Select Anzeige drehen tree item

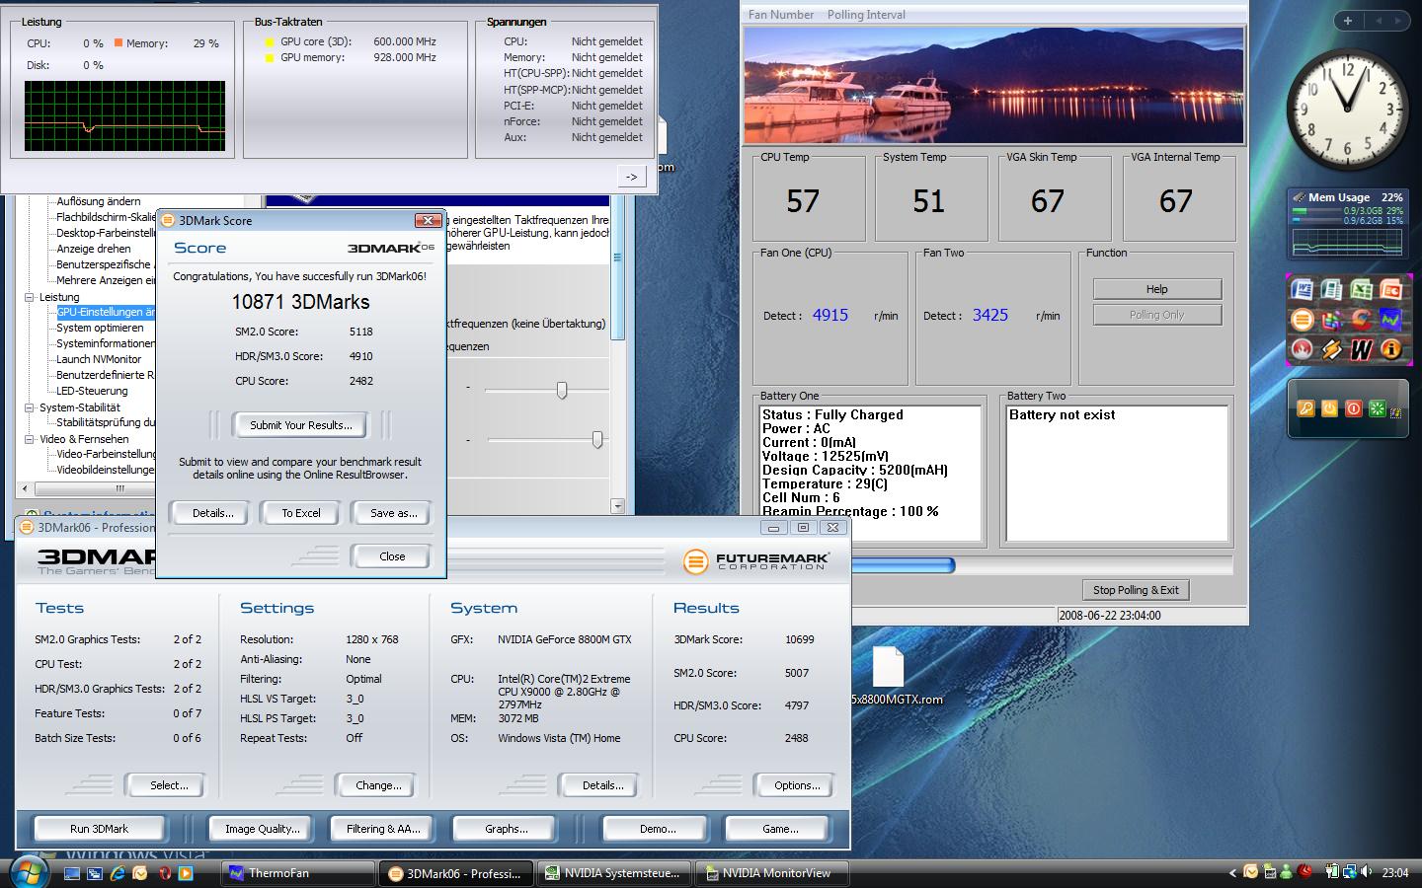[x=94, y=249]
